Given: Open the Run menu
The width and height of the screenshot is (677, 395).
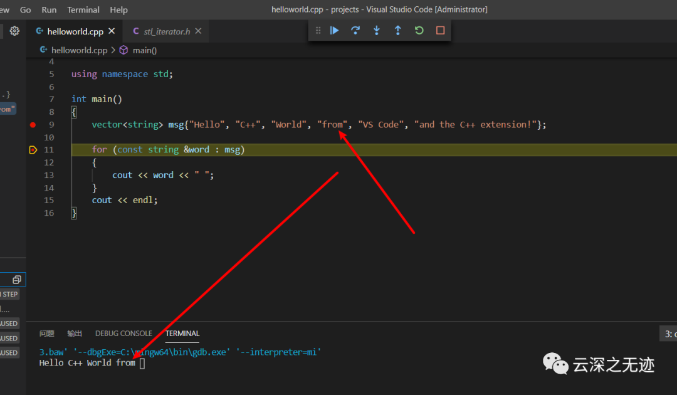Looking at the screenshot, I should (x=49, y=9).
